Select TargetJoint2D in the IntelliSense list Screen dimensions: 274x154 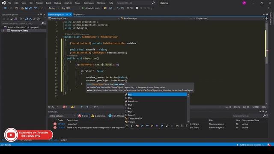(135, 118)
